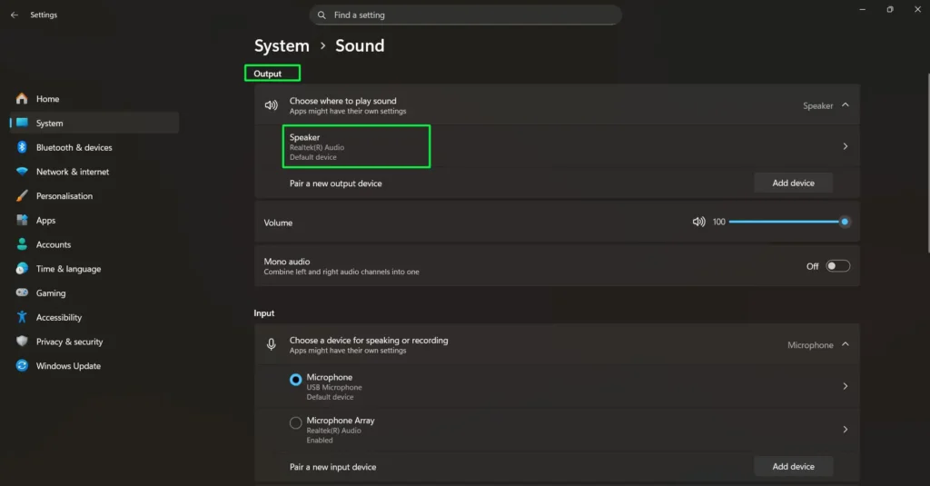Open the Gaming settings label
This screenshot has width=930, height=486.
(51, 293)
